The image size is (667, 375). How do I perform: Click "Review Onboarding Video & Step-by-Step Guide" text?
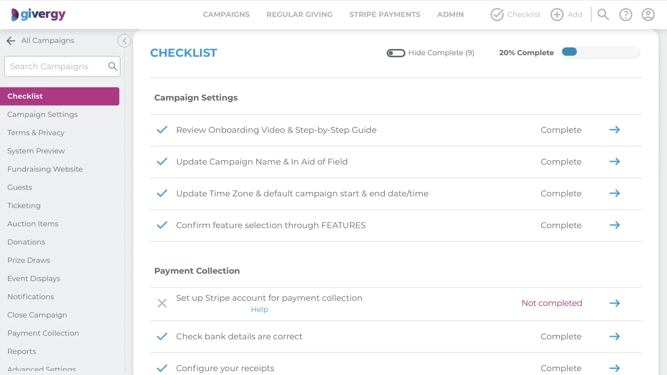[x=276, y=130]
